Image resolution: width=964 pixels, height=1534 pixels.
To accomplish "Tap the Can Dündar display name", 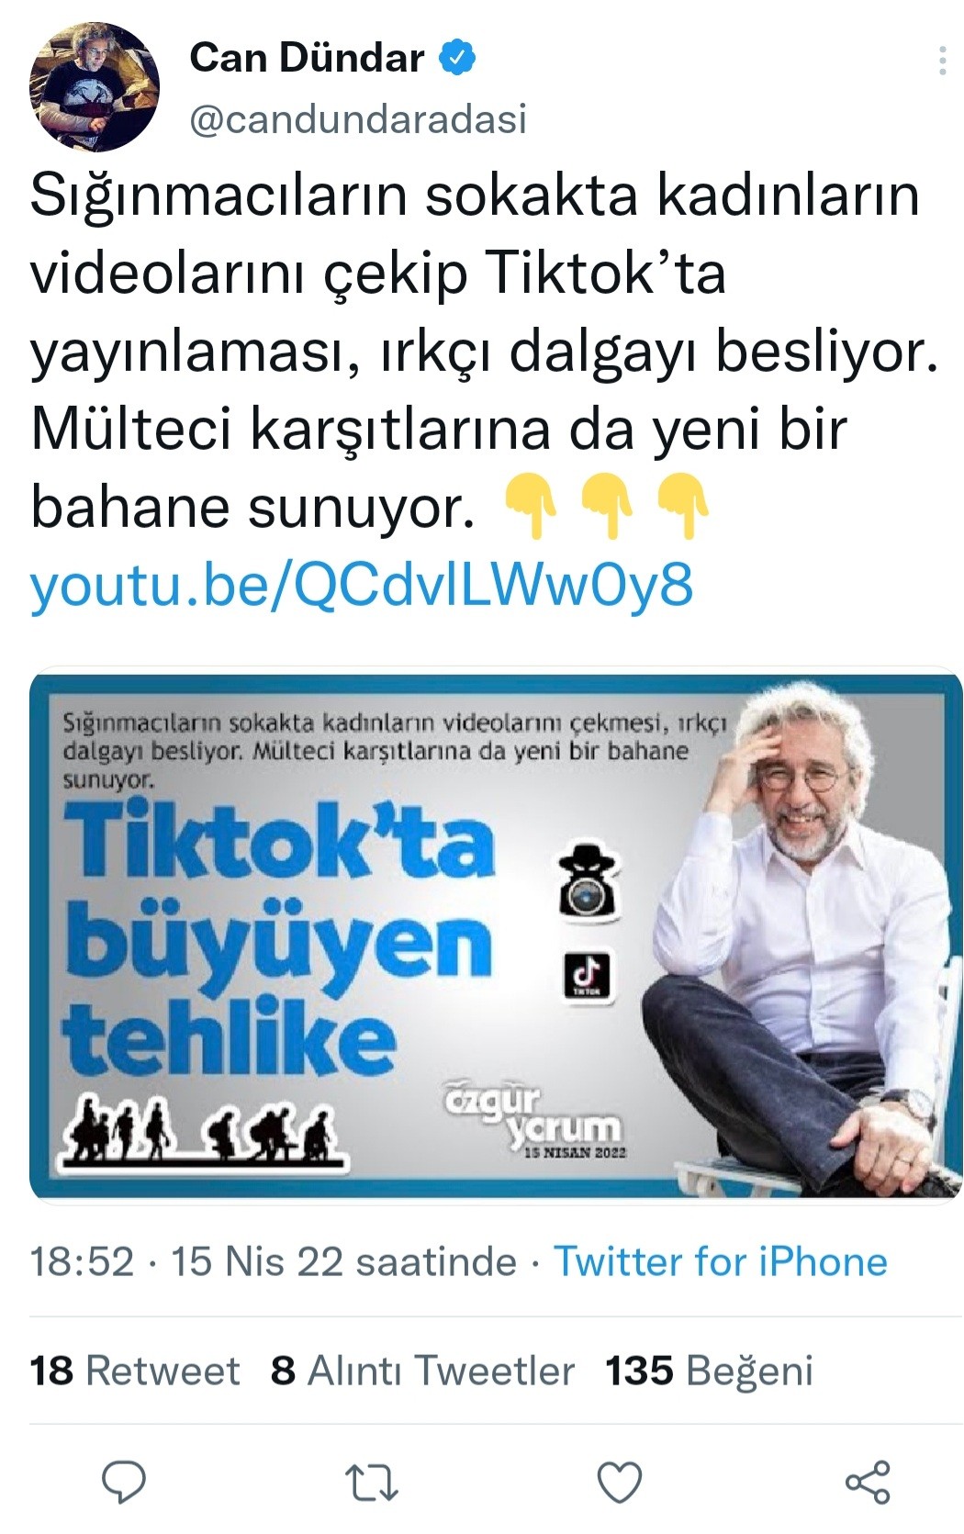I will coord(307,58).
